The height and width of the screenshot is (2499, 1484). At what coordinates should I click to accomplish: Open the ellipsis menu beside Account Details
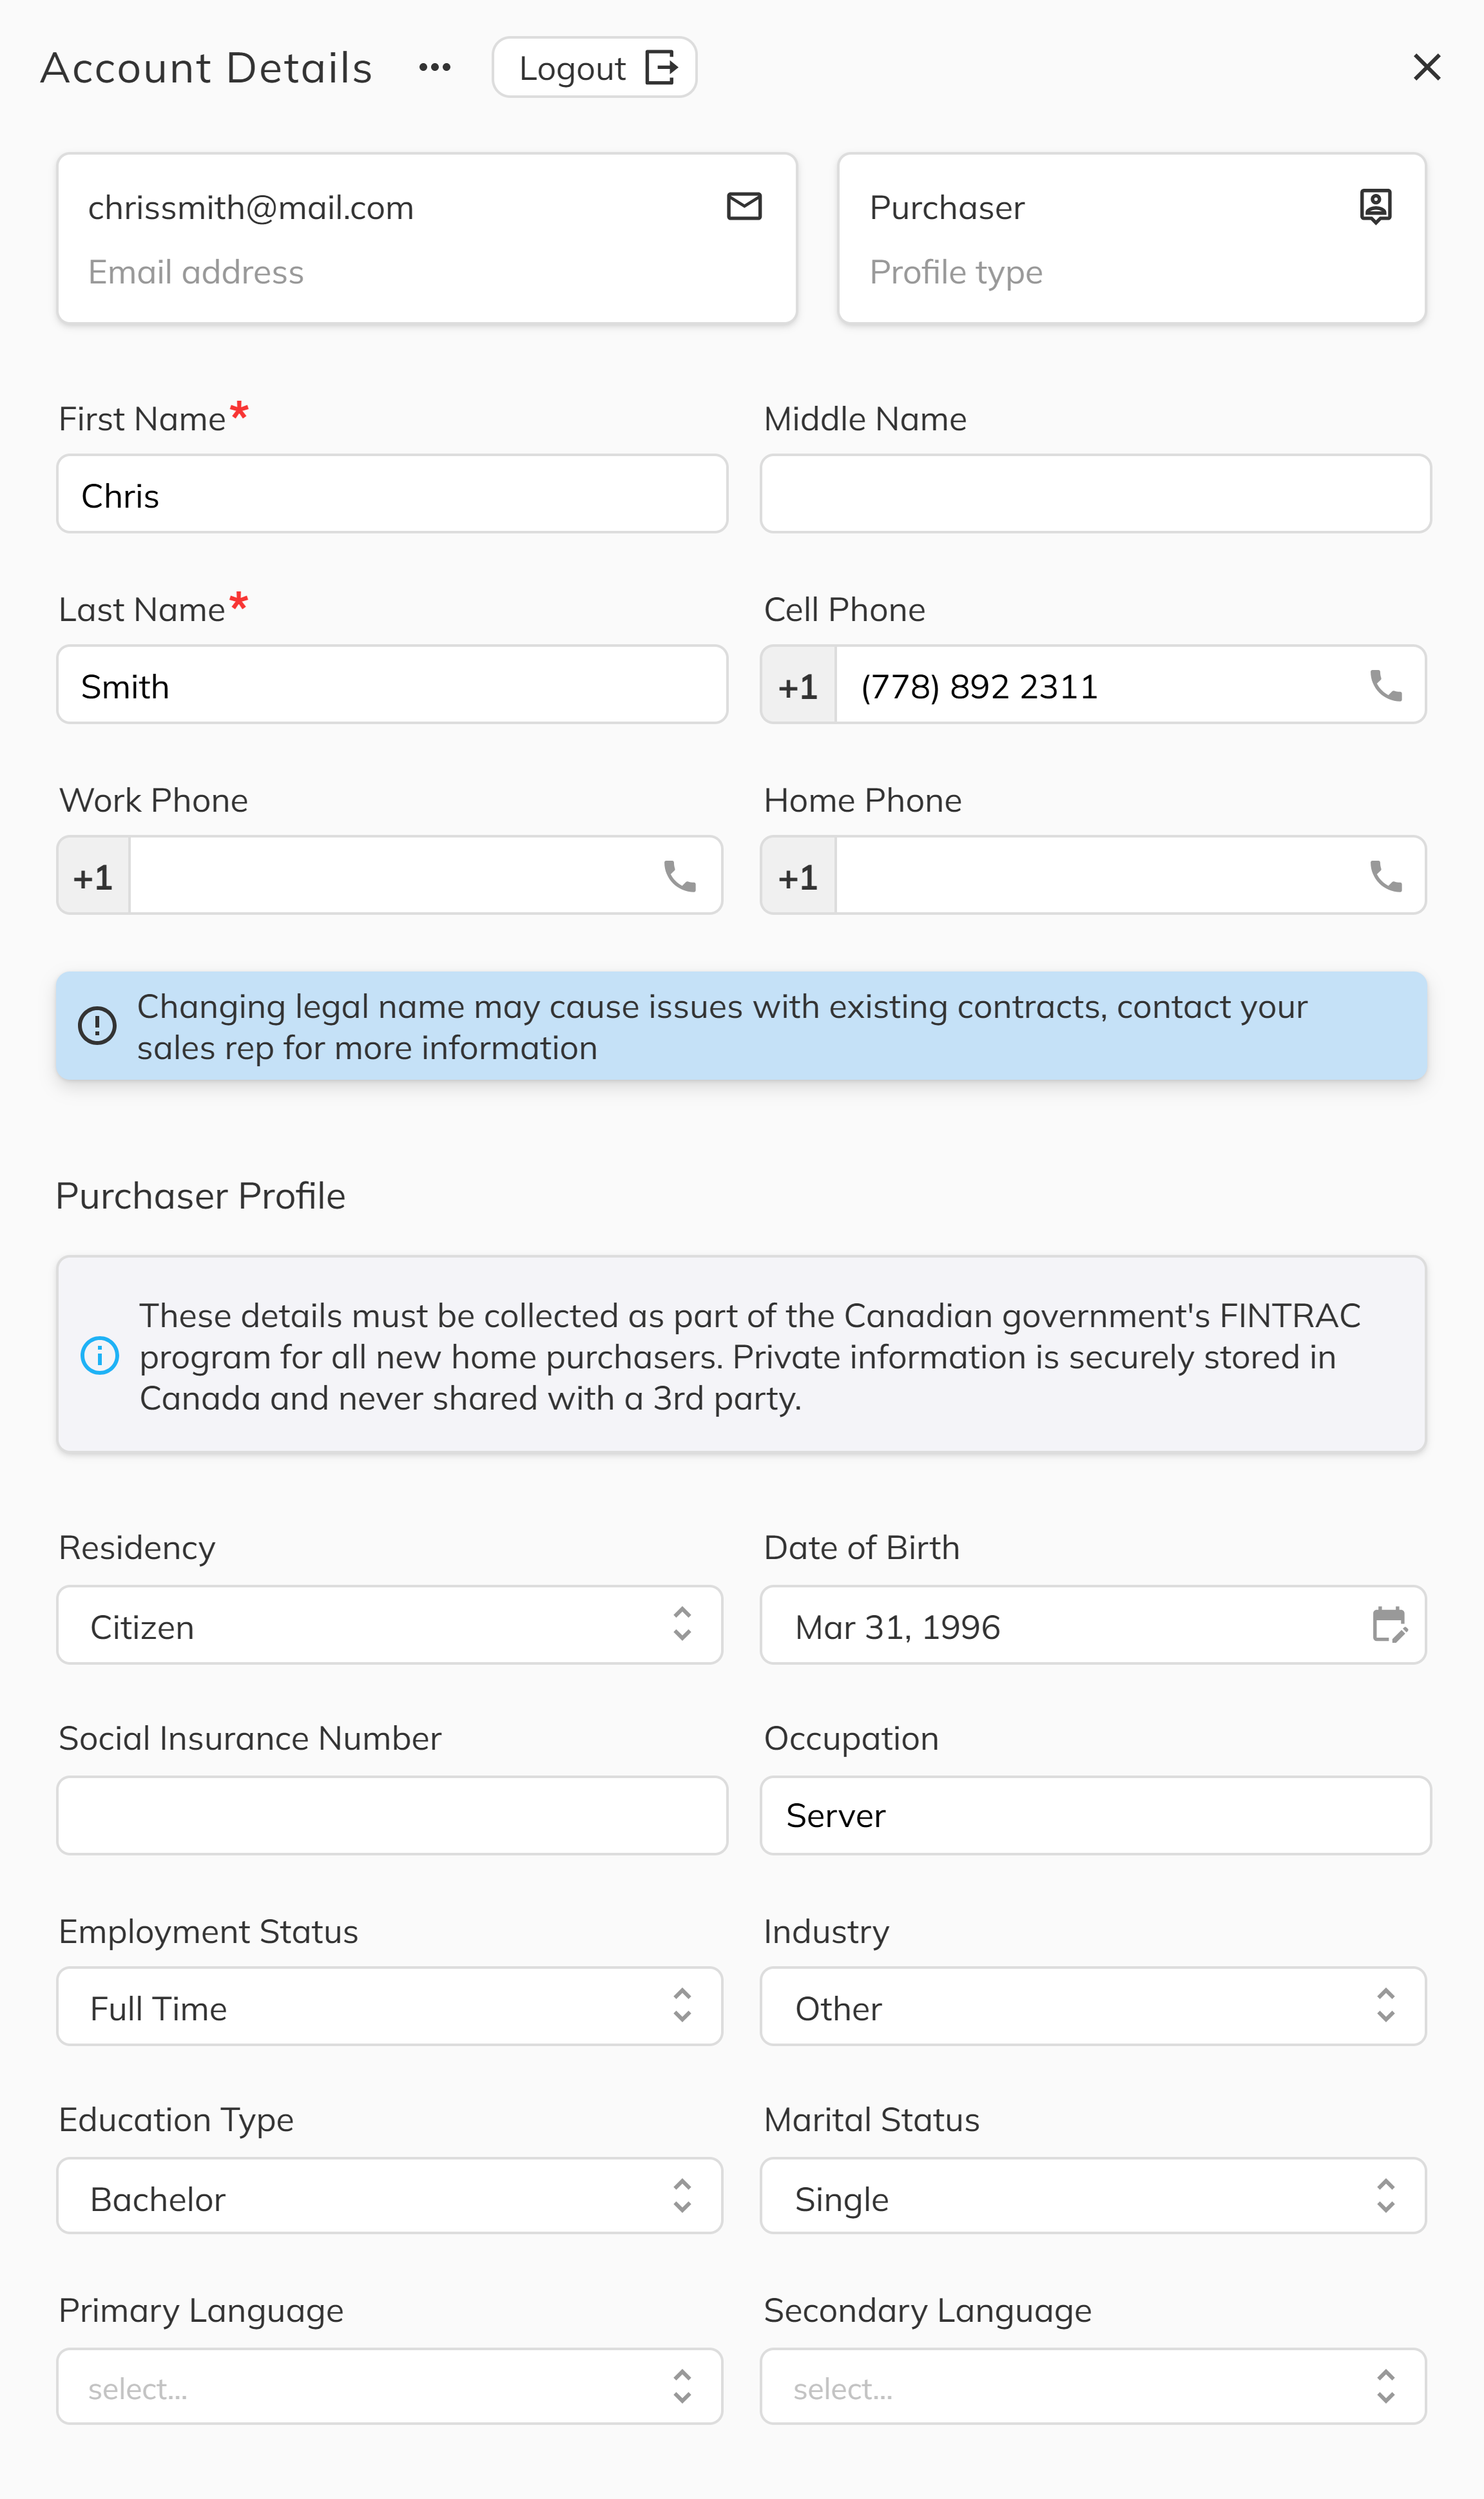point(434,67)
